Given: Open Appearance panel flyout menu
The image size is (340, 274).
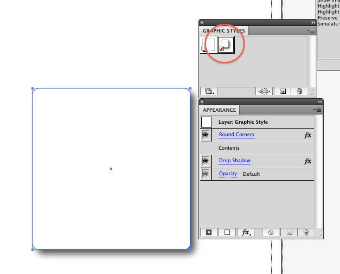Looking at the screenshot, I should pyautogui.click(x=317, y=110).
